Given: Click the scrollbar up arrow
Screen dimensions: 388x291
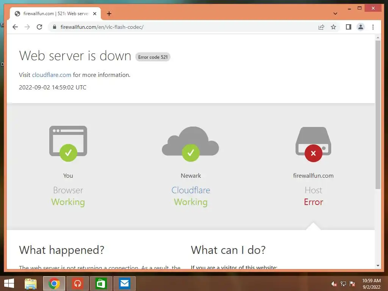Looking at the screenshot, I should click(x=378, y=38).
